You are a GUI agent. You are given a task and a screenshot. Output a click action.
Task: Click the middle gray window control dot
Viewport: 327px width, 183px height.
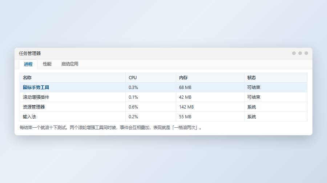(x=300, y=53)
